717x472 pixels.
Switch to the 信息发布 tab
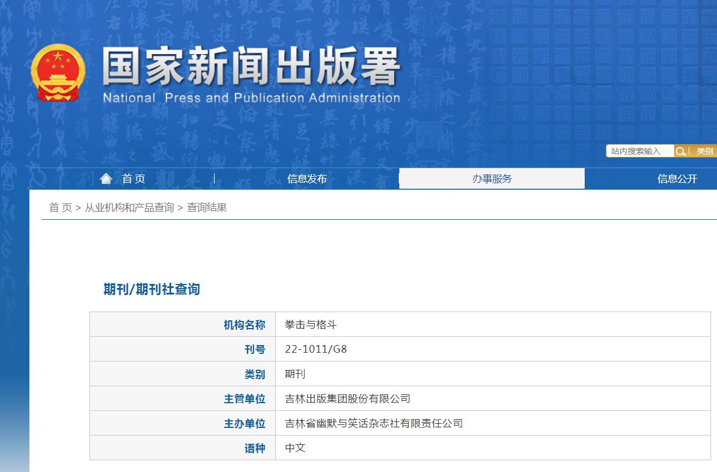306,179
